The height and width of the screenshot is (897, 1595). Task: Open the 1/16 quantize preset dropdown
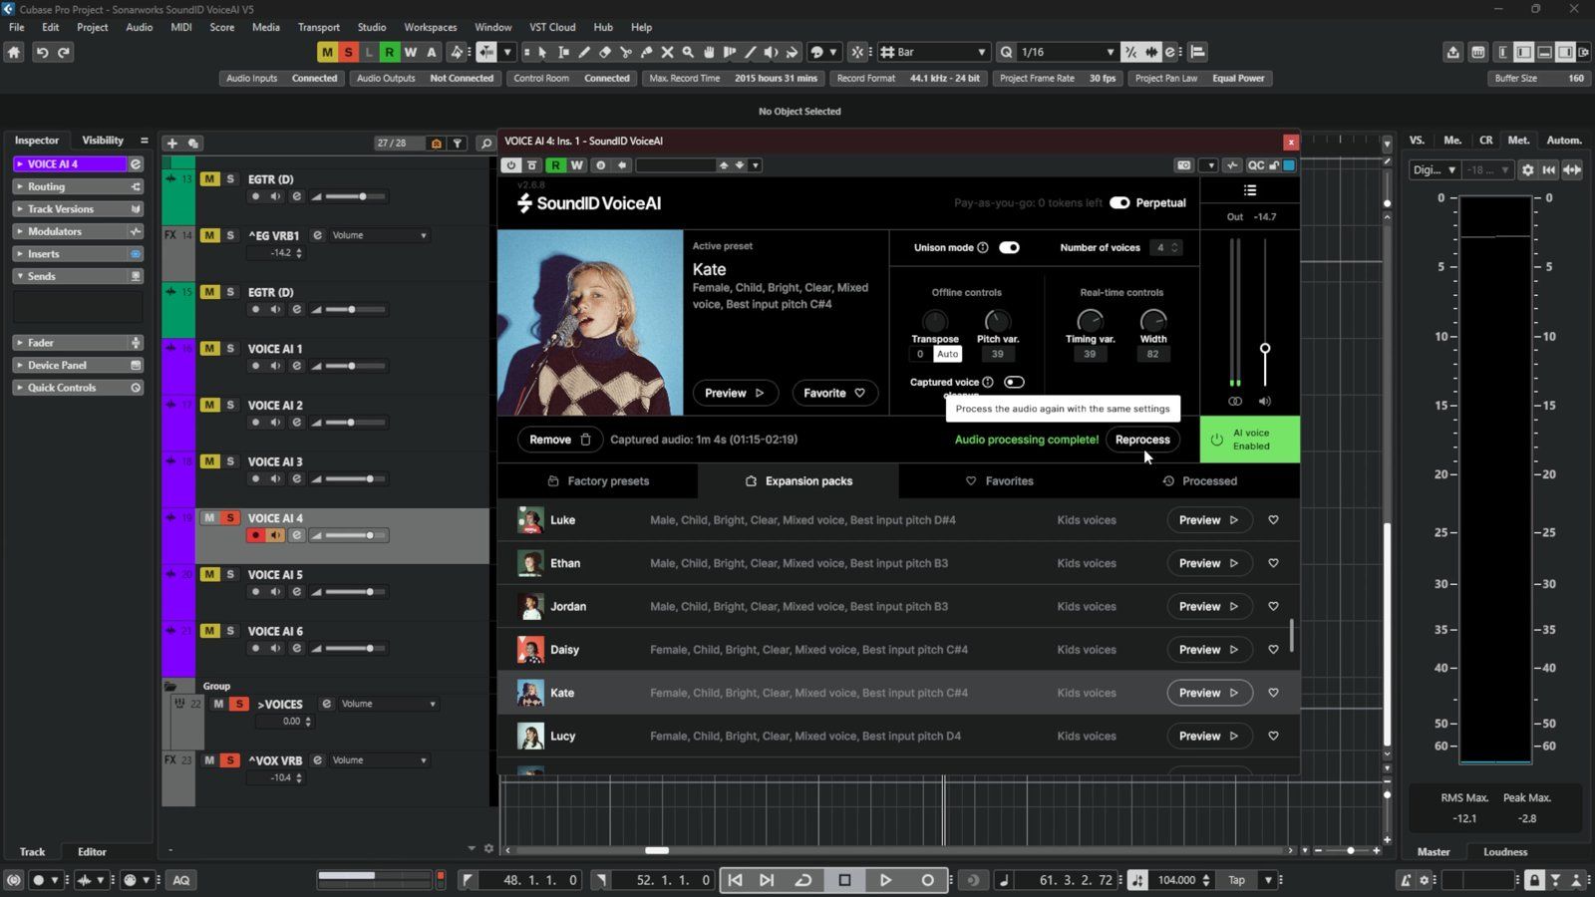point(1067,52)
